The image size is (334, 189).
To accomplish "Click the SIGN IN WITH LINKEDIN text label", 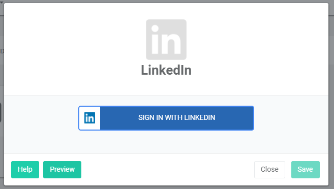I will pyautogui.click(x=176, y=117).
